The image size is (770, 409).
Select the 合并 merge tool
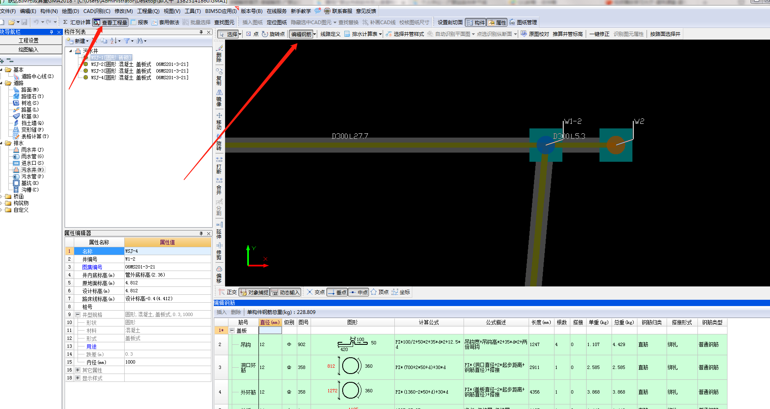click(x=219, y=186)
